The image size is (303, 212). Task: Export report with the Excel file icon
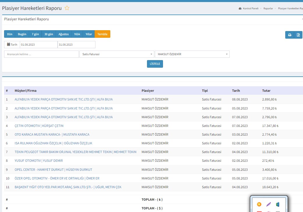tap(298, 35)
